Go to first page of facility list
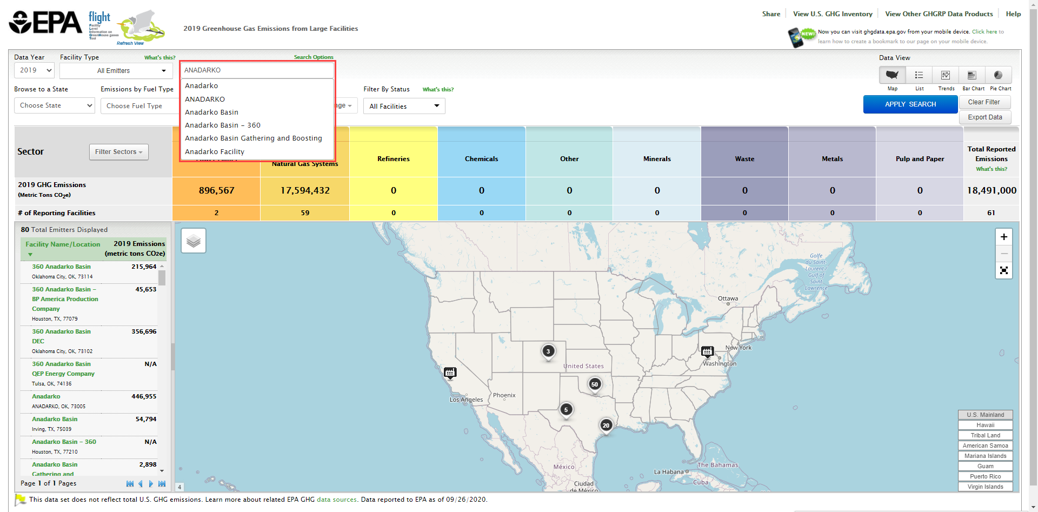Image resolution: width=1038 pixels, height=512 pixels. (x=130, y=484)
